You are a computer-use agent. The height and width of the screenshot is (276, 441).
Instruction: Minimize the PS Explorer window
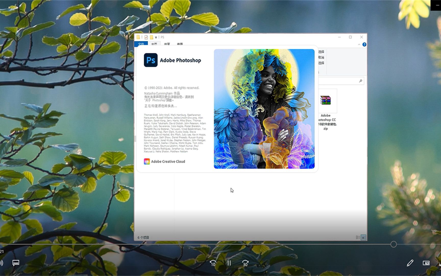[339, 37]
